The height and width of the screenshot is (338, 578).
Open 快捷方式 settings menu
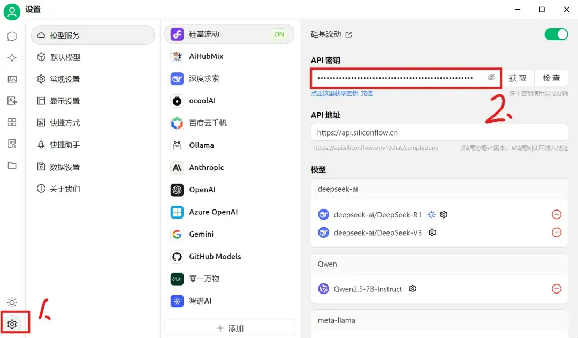tap(93, 123)
